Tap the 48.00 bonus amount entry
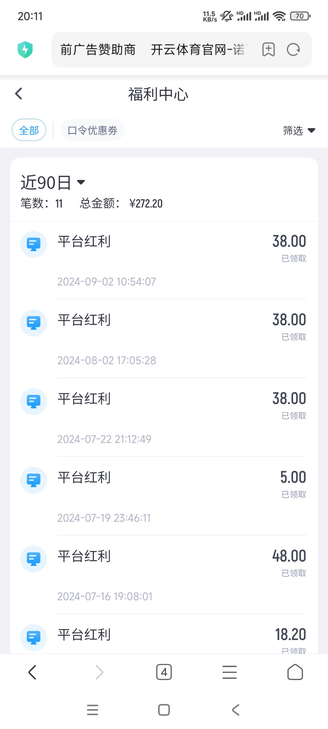This screenshot has height=729, width=328. [289, 556]
